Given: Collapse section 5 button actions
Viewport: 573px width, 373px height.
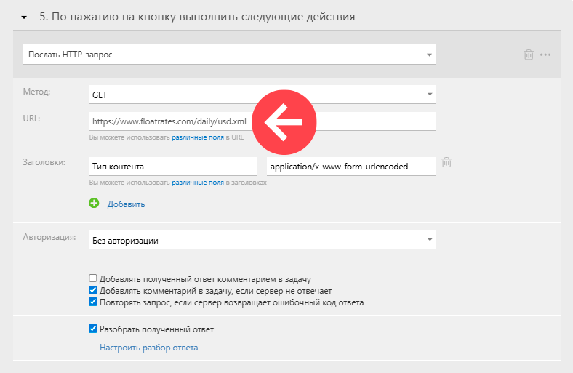Looking at the screenshot, I should click(x=24, y=16).
